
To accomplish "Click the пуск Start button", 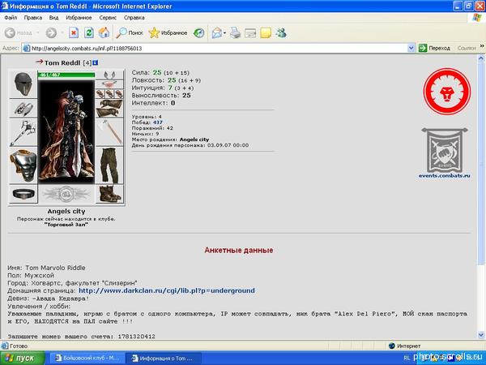I will (x=23, y=359).
